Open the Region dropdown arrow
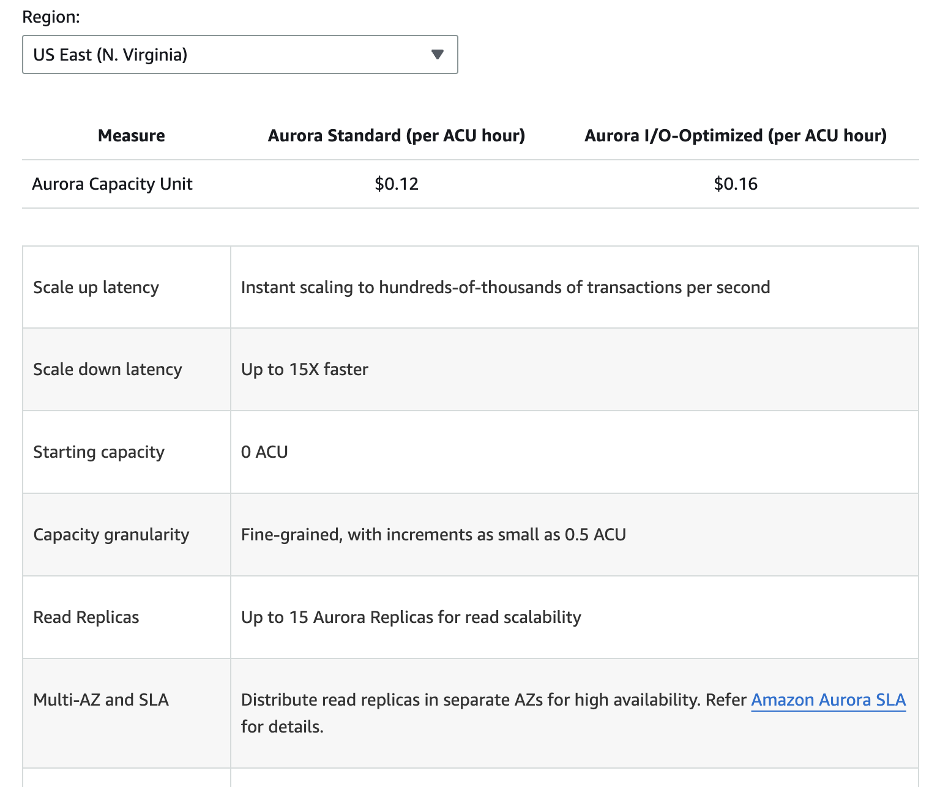The height and width of the screenshot is (787, 940). click(437, 54)
